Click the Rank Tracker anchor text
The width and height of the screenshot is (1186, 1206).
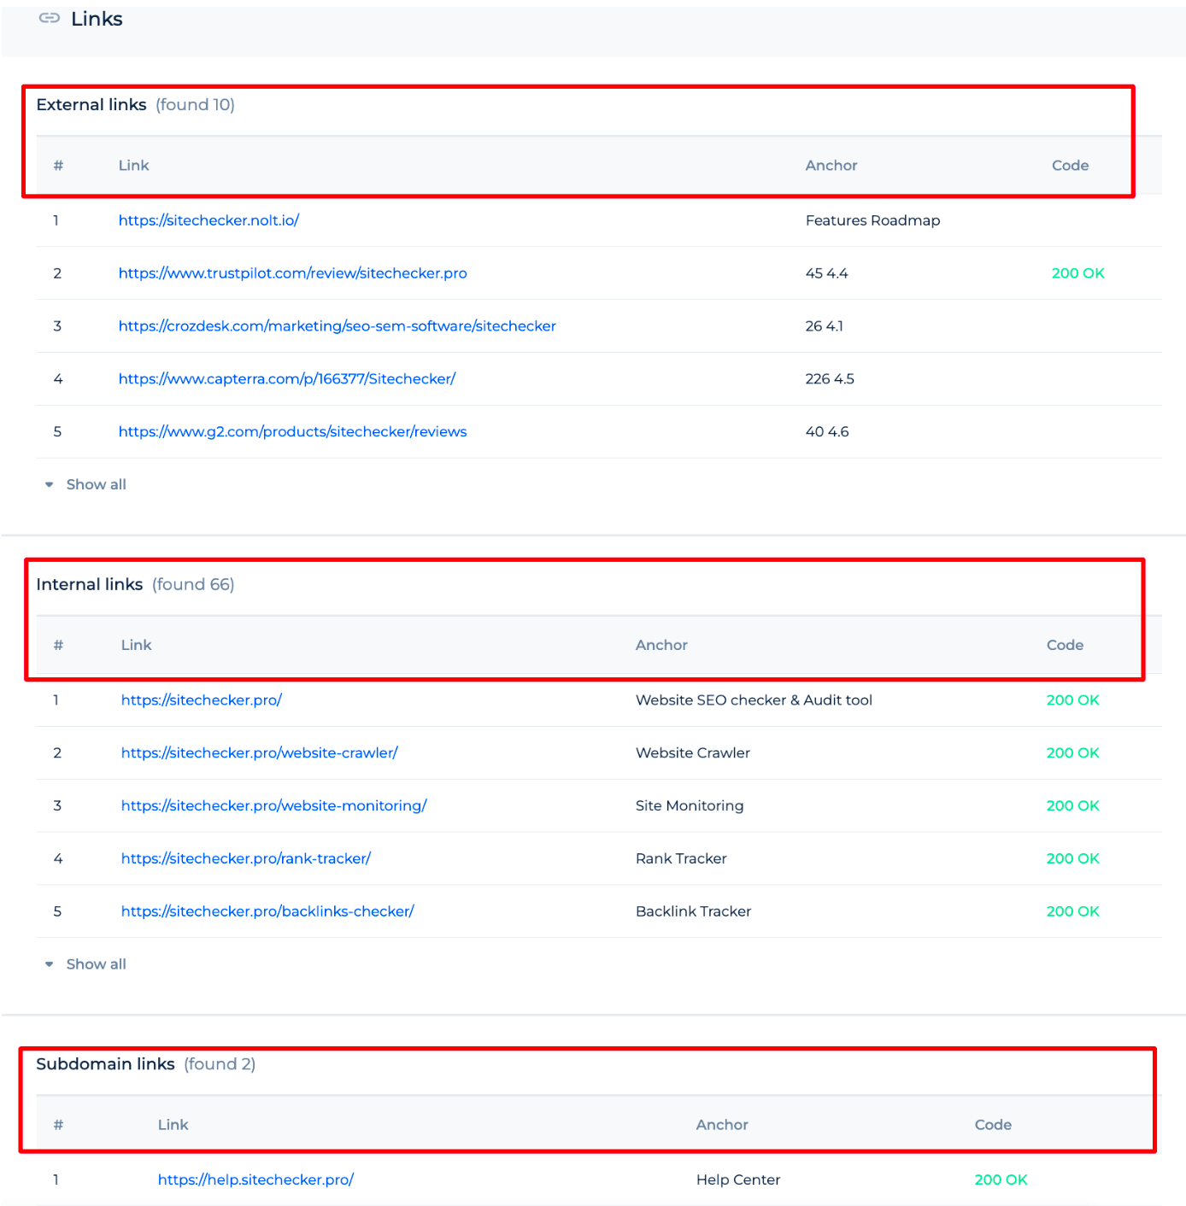point(681,859)
